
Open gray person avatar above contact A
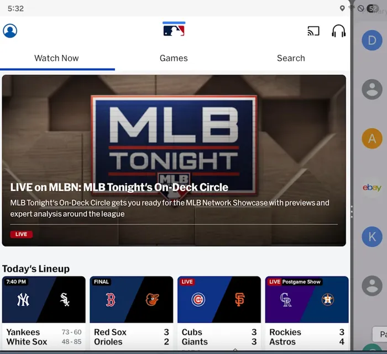tap(372, 90)
